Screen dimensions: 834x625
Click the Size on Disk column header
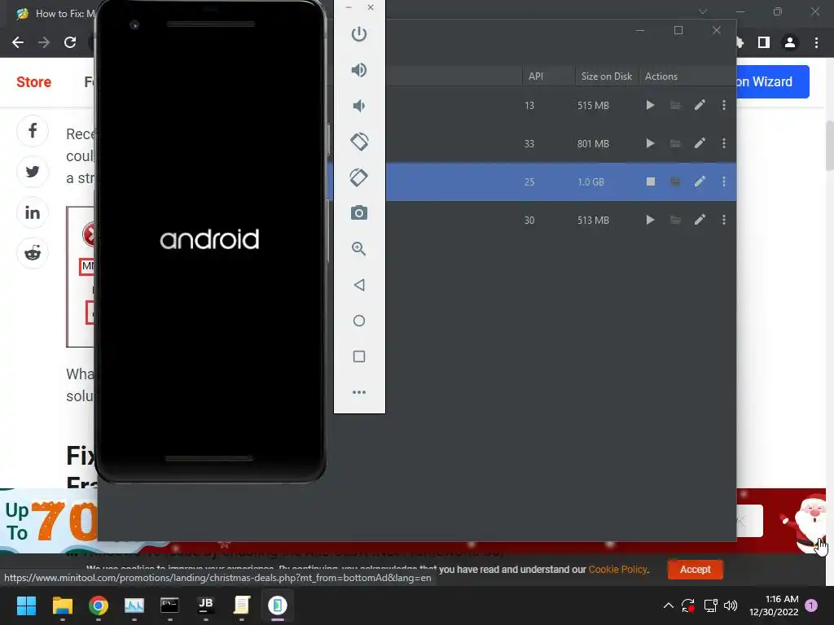[x=606, y=76]
